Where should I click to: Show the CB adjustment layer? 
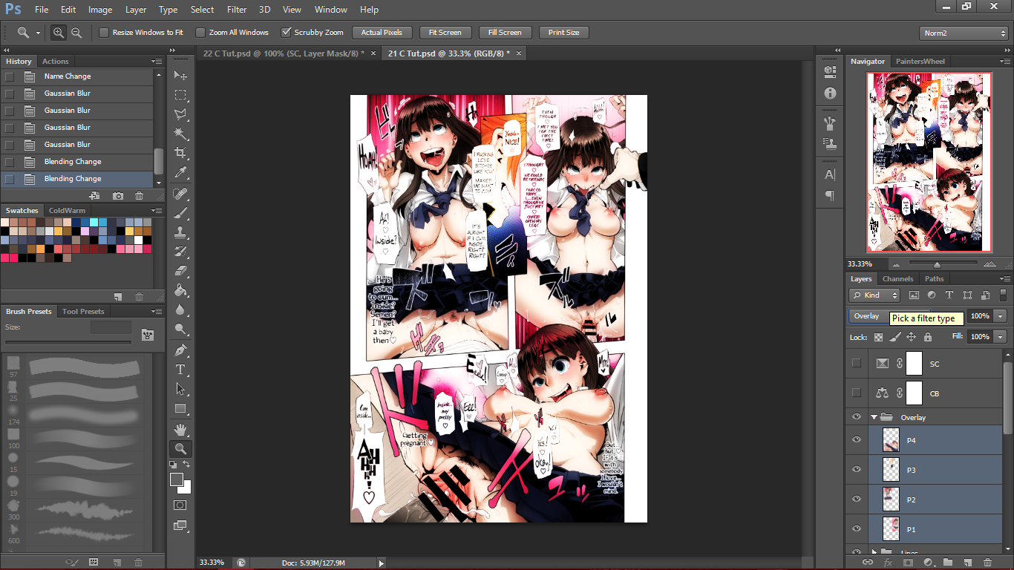(857, 393)
